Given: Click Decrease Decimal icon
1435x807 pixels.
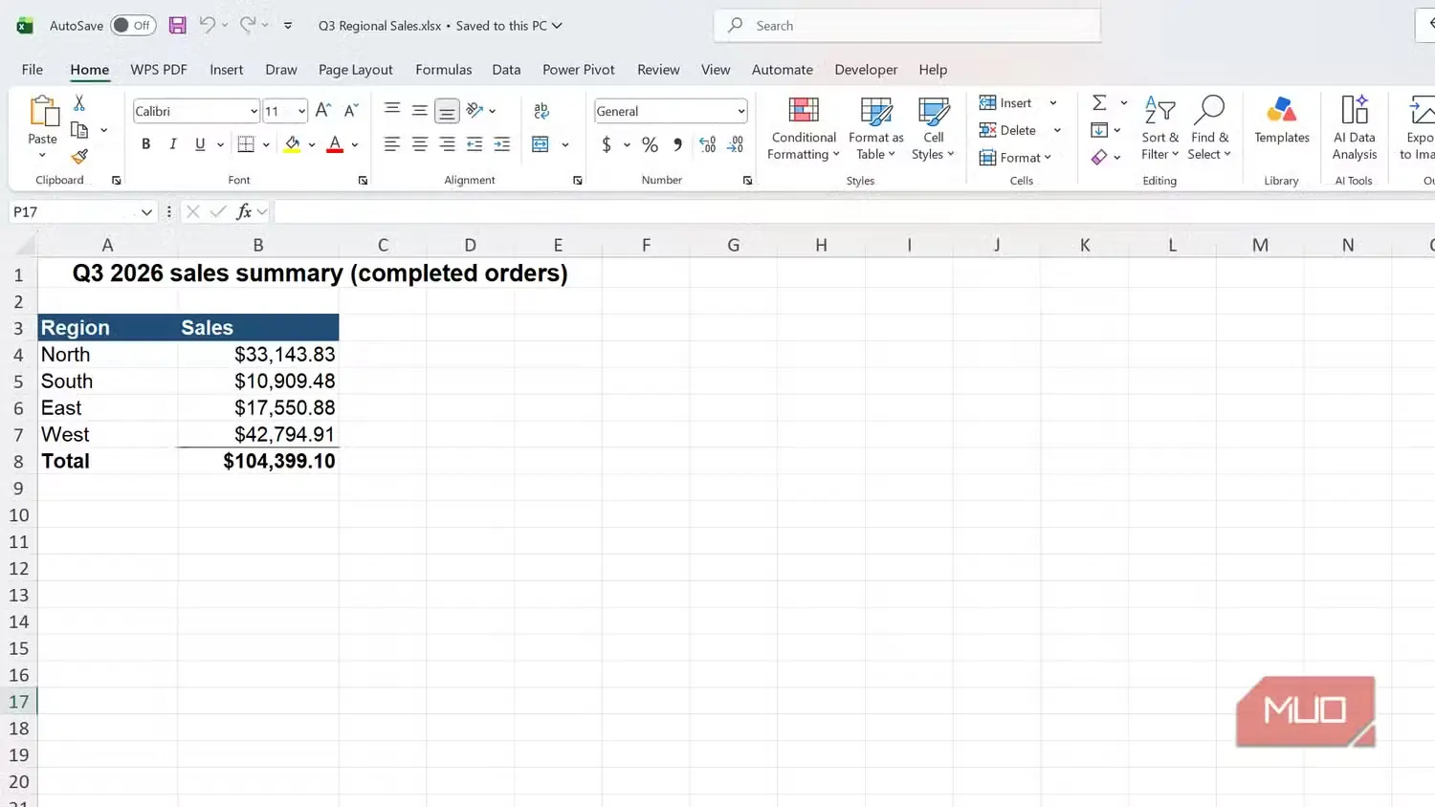Looking at the screenshot, I should tap(735, 144).
